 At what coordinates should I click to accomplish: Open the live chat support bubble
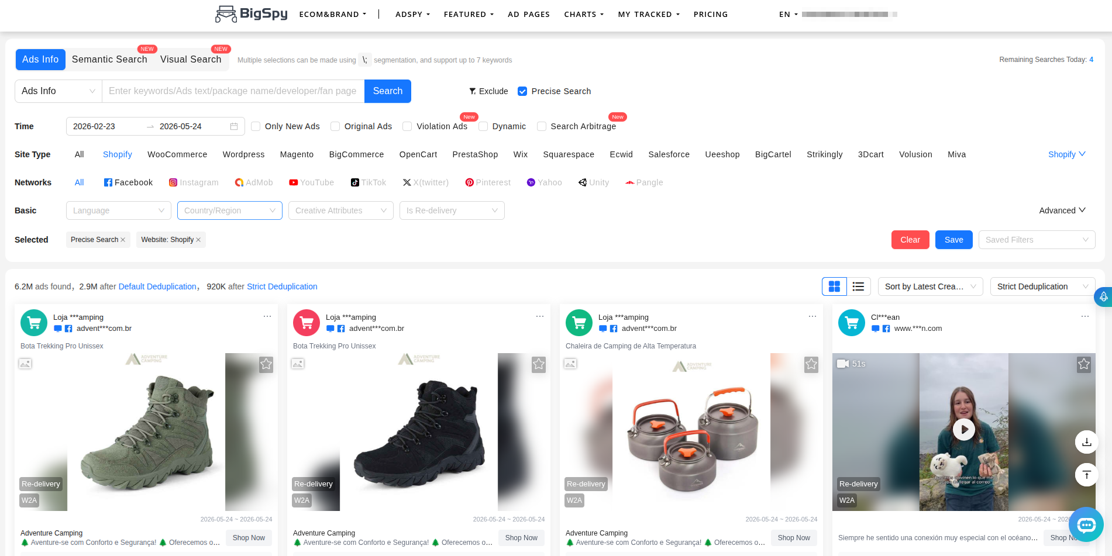(1086, 524)
